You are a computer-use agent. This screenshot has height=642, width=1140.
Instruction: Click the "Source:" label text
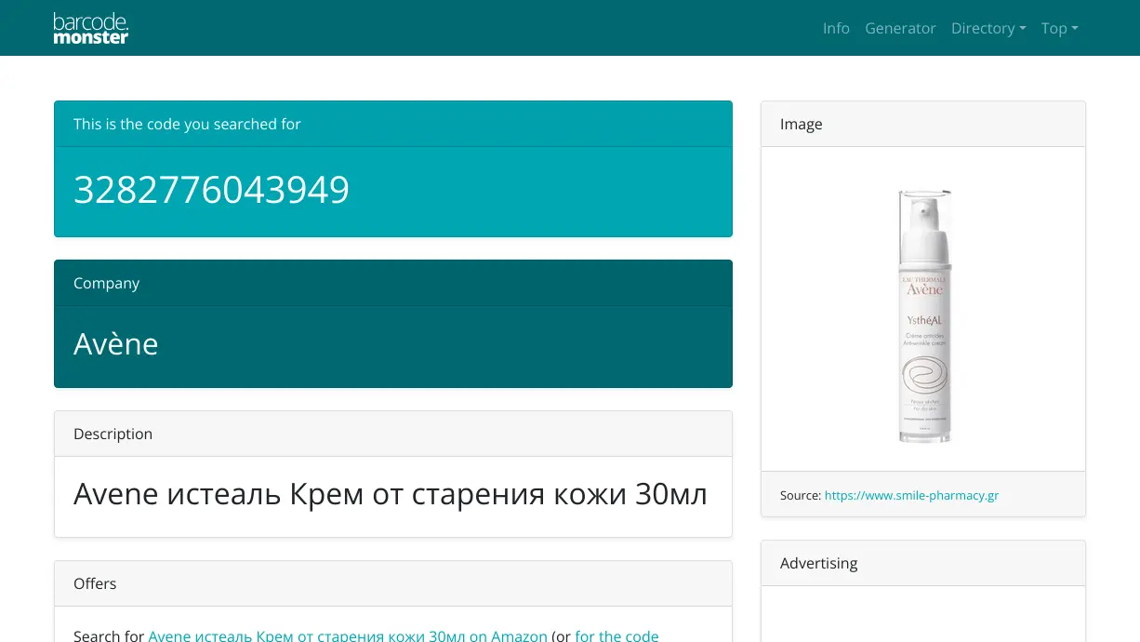[x=801, y=495]
